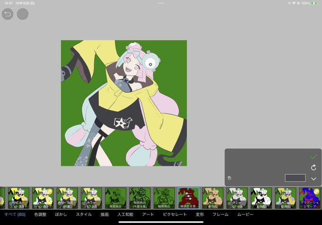Tap the greyed-out redo button

pos(23,14)
